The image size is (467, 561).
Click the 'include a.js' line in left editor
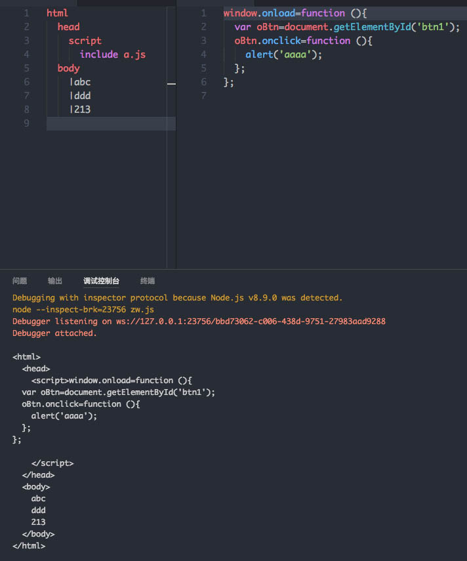[x=112, y=54]
